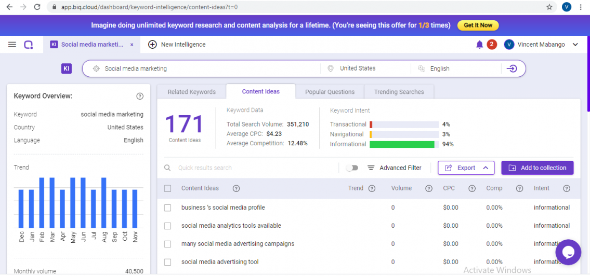Open help for Volume column
Image resolution: width=590 pixels, height=276 pixels.
click(428, 188)
